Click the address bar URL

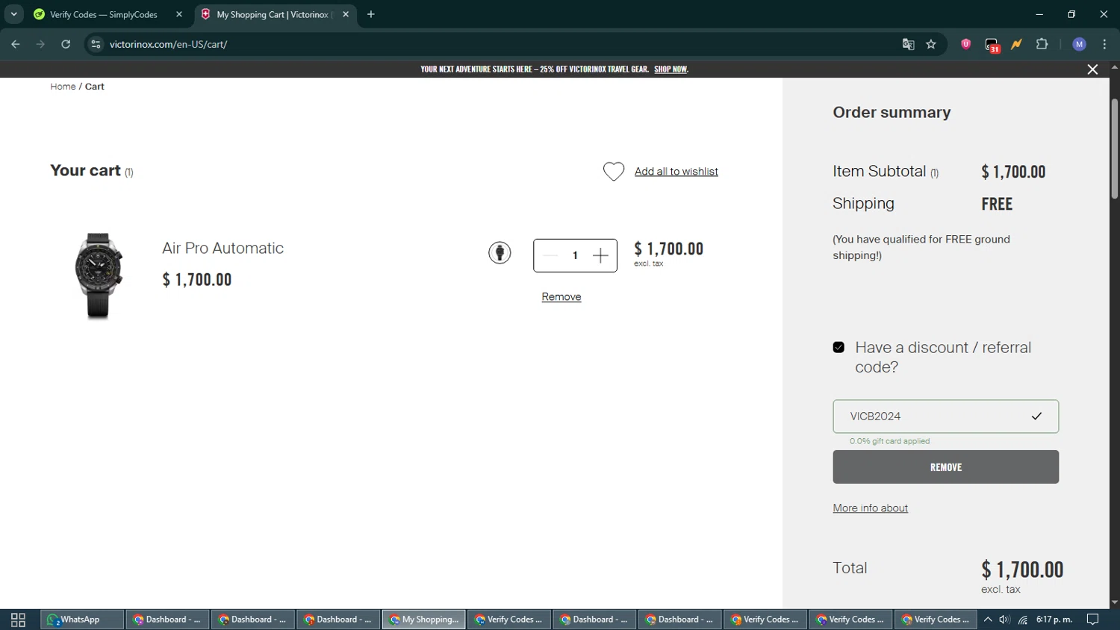[168, 44]
